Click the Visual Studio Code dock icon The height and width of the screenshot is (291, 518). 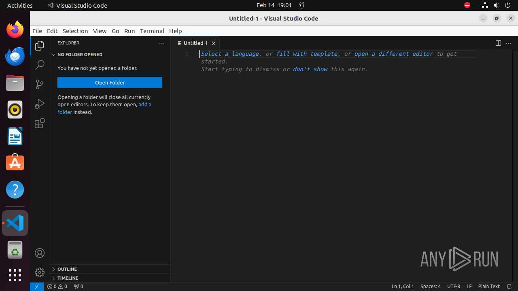coord(15,223)
